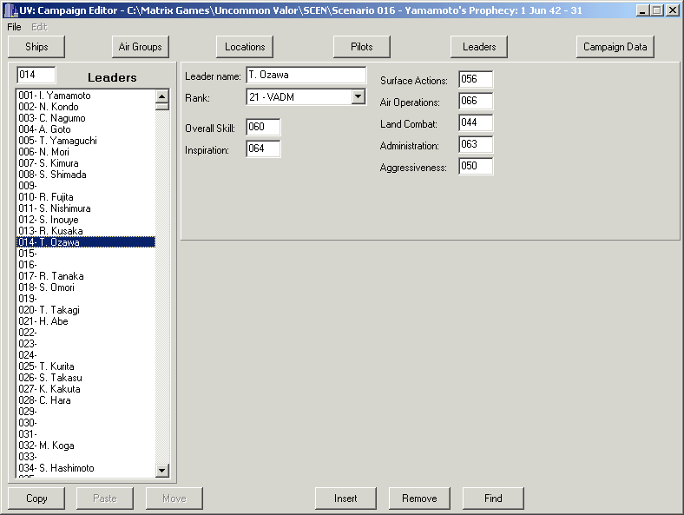Click the Inspiration value field
This screenshot has width=684, height=515.
tap(263, 149)
